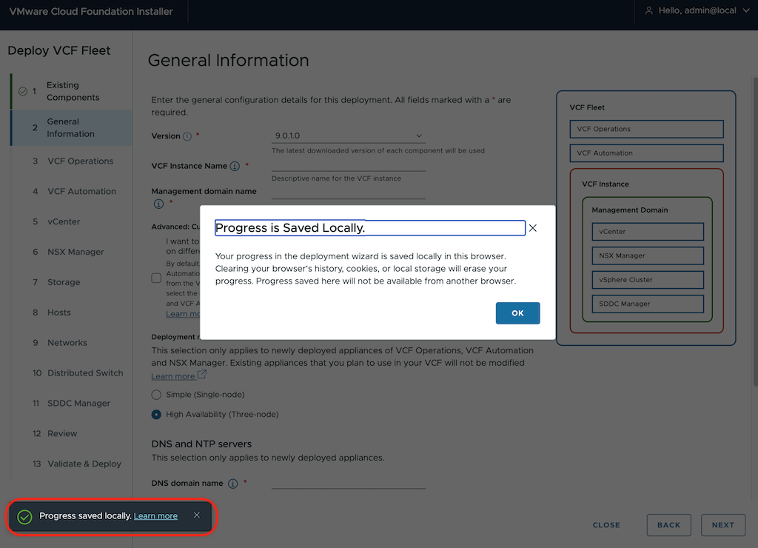Toggle the Advanced customization checkbox
Viewport: 758px width, 548px height.
point(156,278)
